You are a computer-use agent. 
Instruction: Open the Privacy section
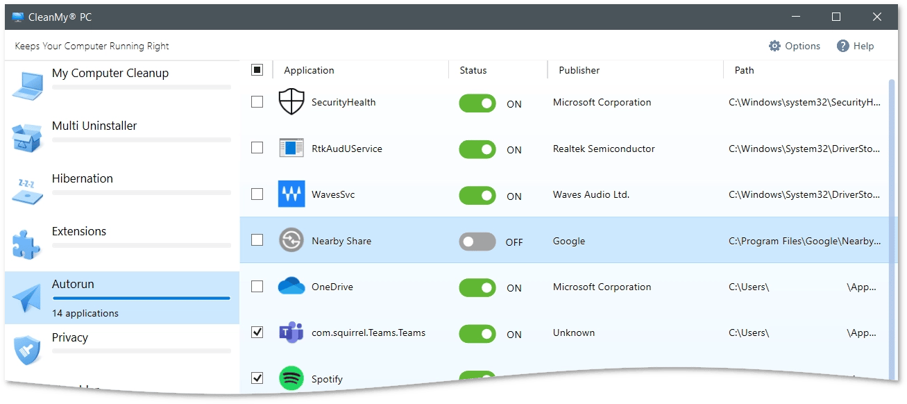click(122, 351)
